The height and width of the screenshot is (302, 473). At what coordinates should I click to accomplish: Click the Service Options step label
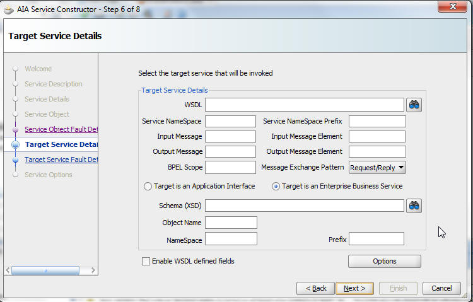[x=49, y=175]
